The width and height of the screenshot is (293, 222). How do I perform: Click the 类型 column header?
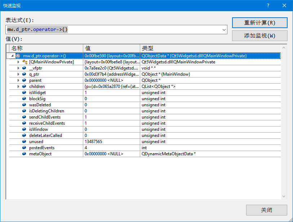[210, 48]
